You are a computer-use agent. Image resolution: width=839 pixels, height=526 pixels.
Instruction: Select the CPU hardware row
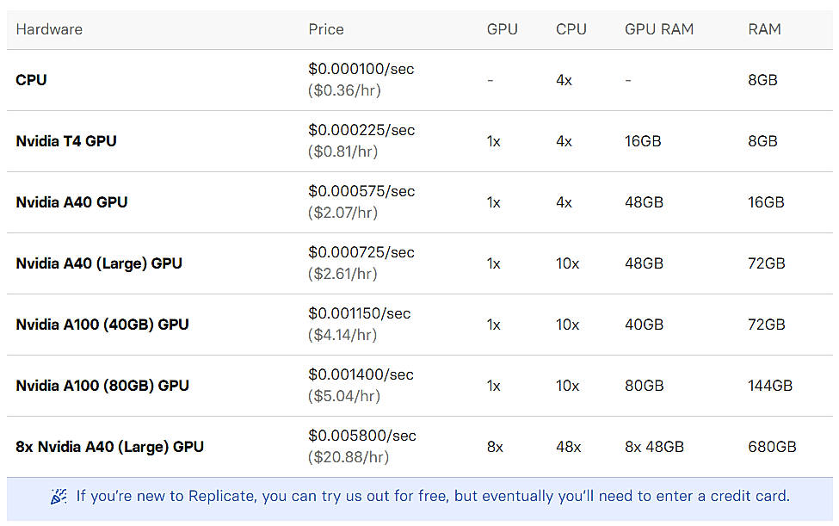coord(31,79)
